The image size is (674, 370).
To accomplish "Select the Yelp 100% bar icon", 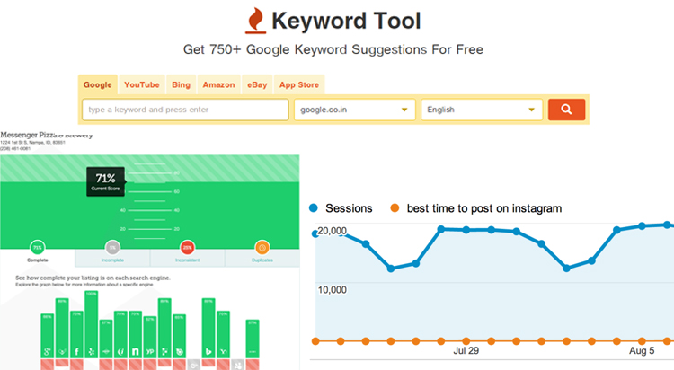I will pos(91,352).
